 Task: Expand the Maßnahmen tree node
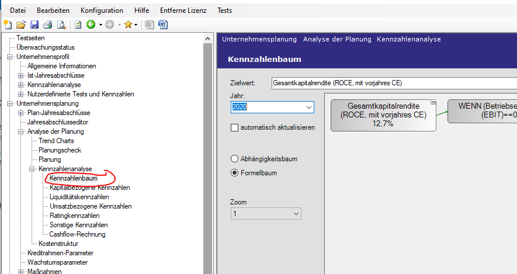point(20,272)
